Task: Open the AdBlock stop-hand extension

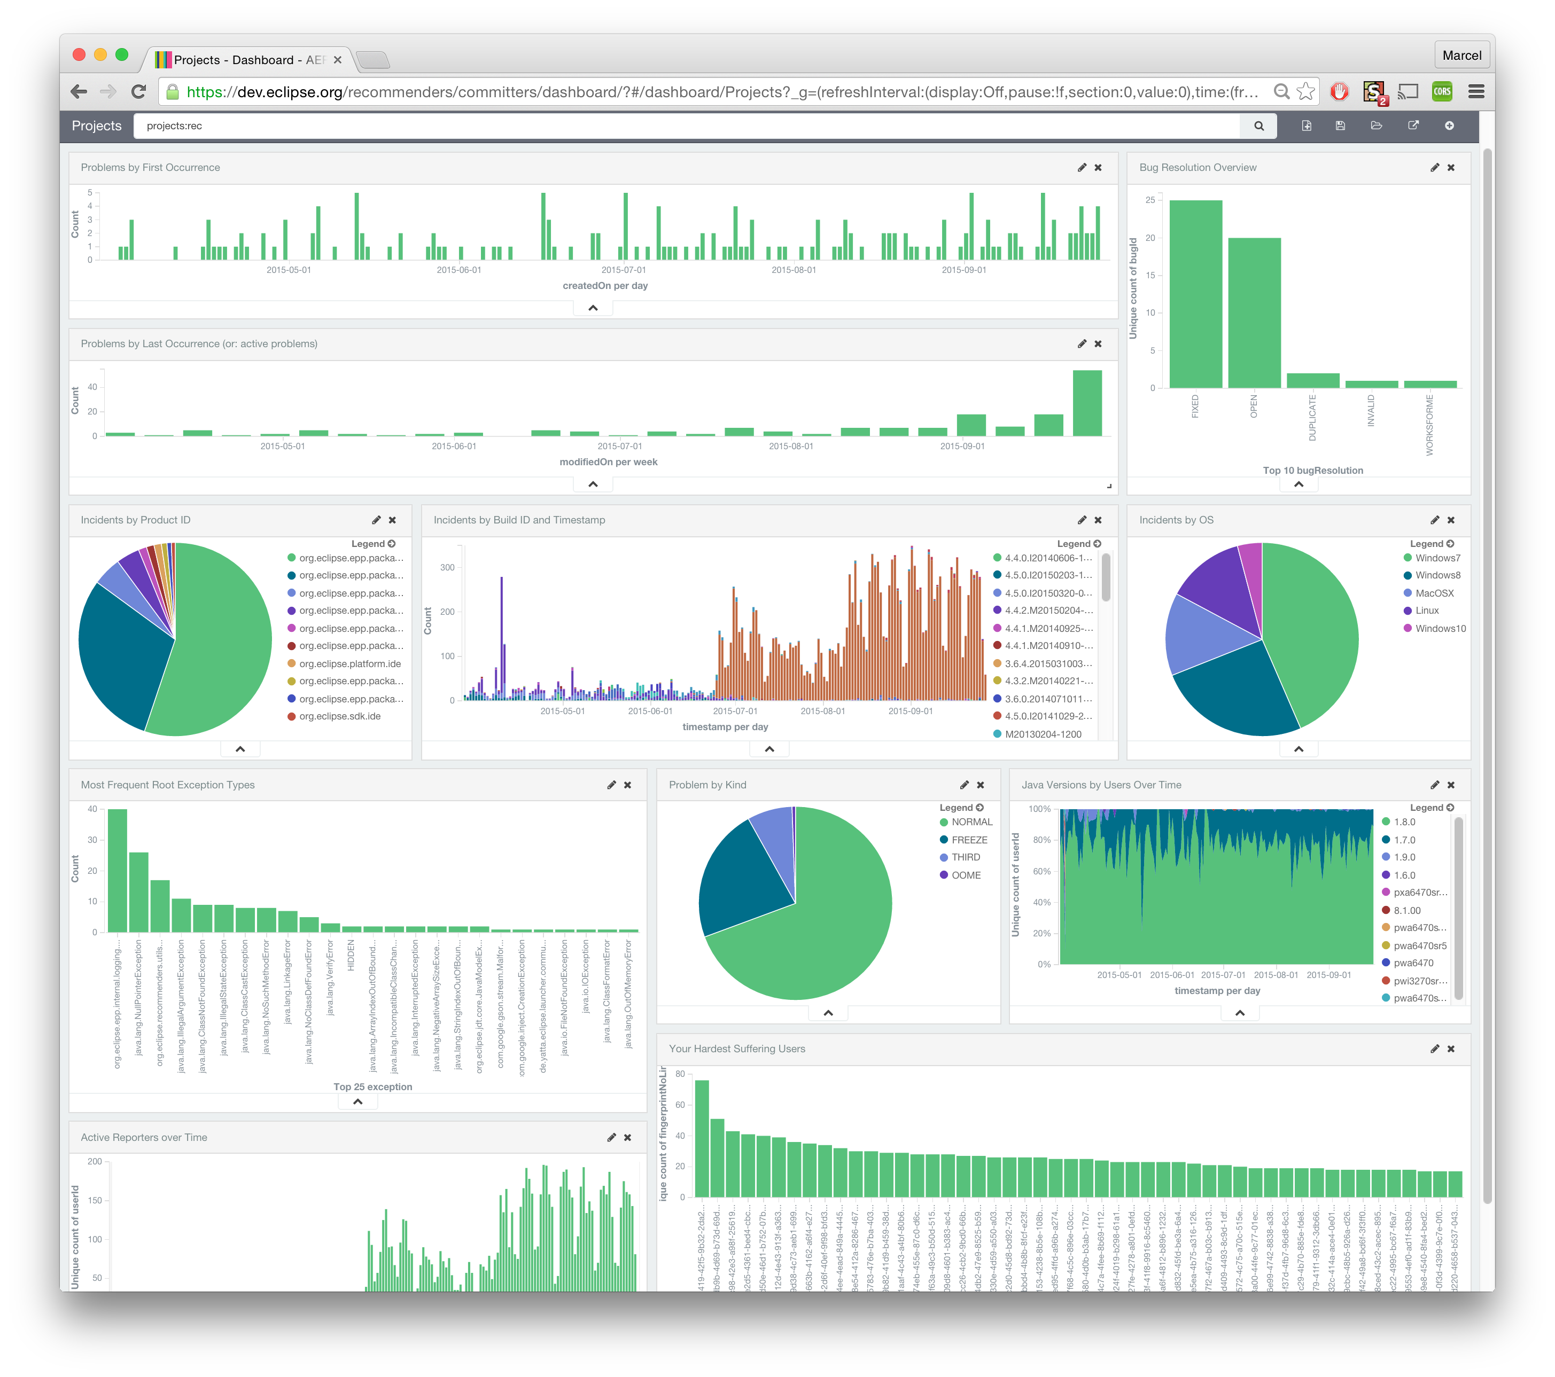Action: [x=1340, y=92]
